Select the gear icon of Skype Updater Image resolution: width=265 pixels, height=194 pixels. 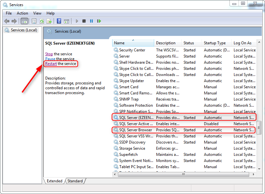pyautogui.click(x=116, y=81)
